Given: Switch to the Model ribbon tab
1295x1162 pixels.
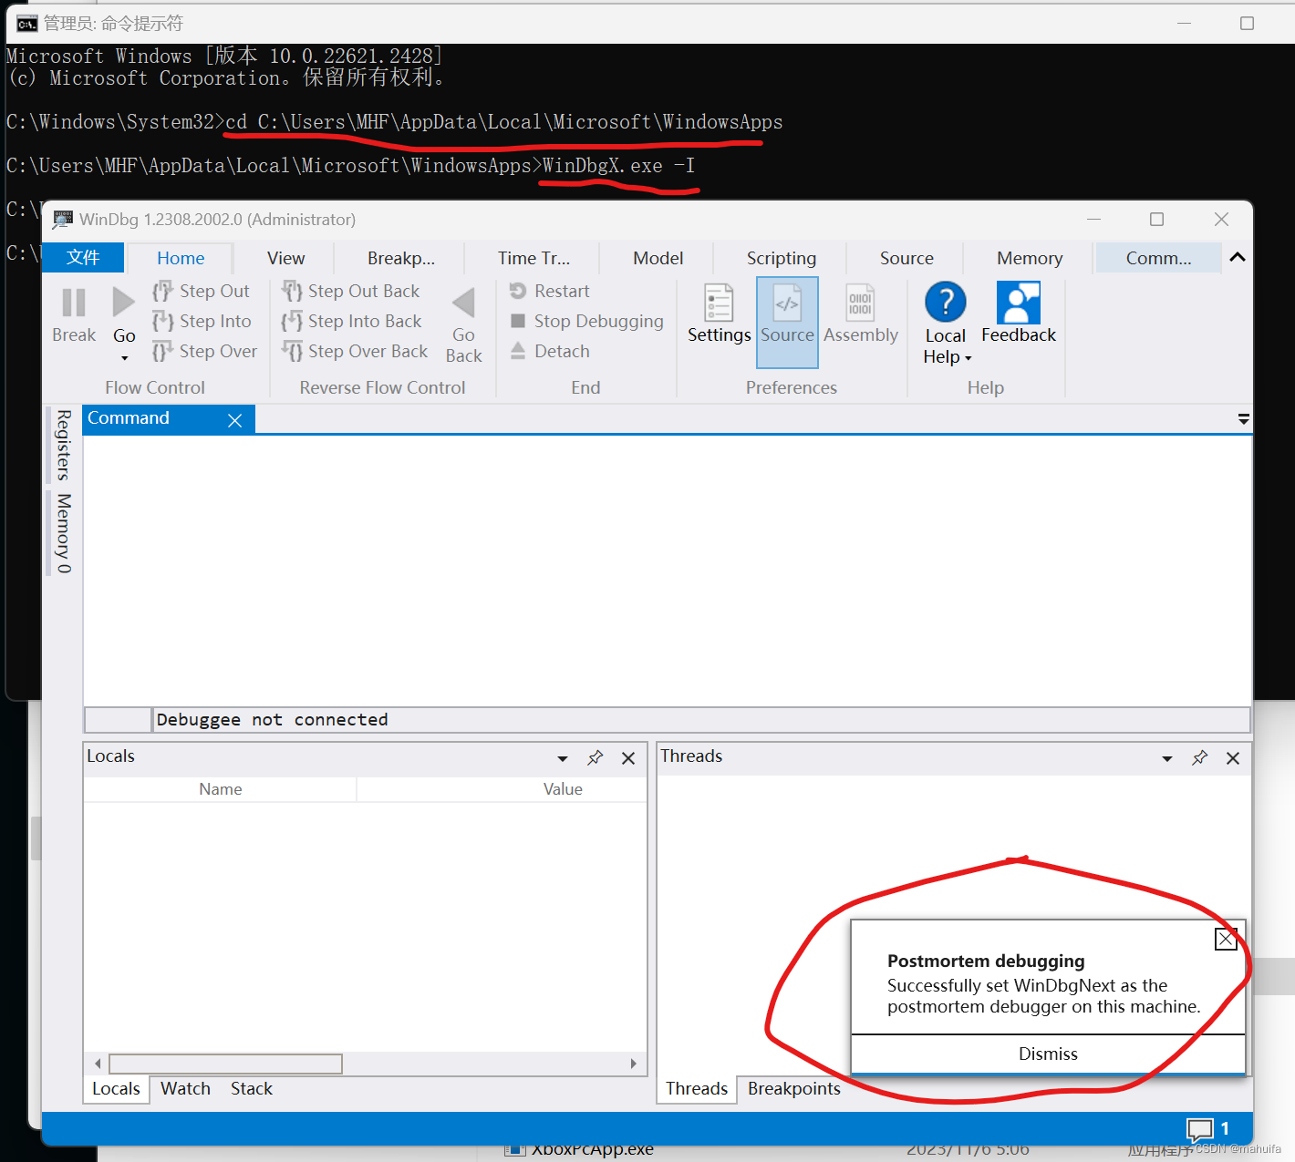Looking at the screenshot, I should pos(658,258).
